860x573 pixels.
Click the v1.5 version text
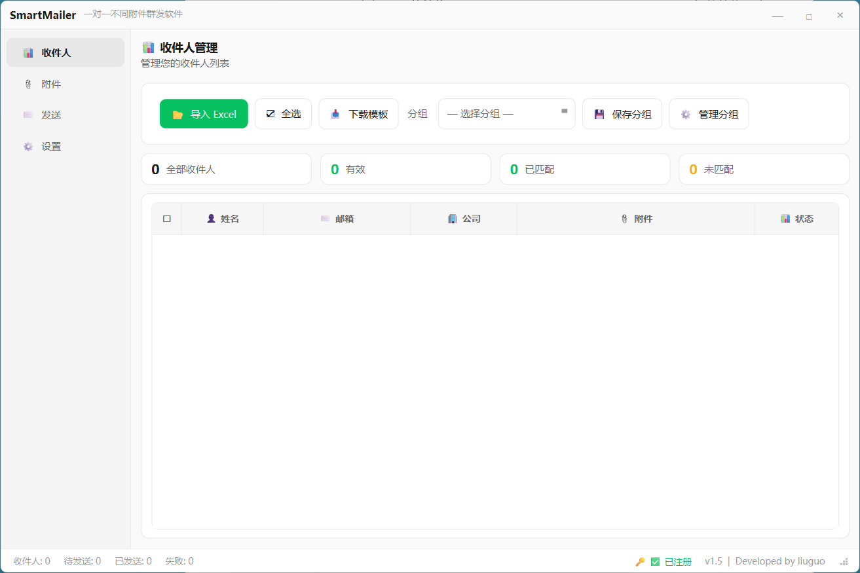click(713, 561)
